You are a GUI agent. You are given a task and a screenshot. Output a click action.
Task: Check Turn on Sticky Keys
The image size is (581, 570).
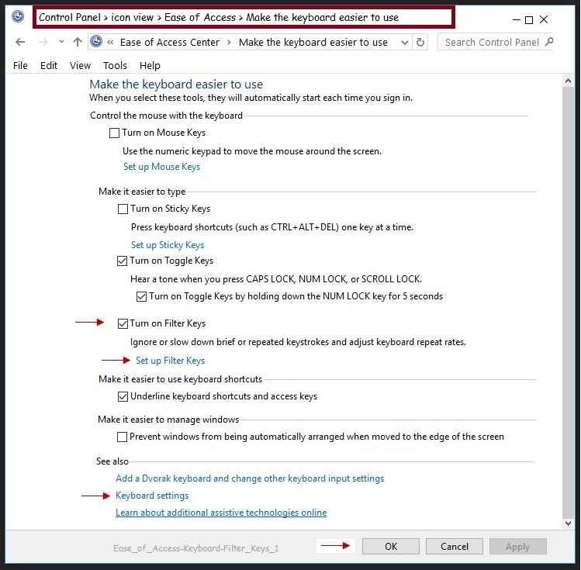(x=123, y=209)
